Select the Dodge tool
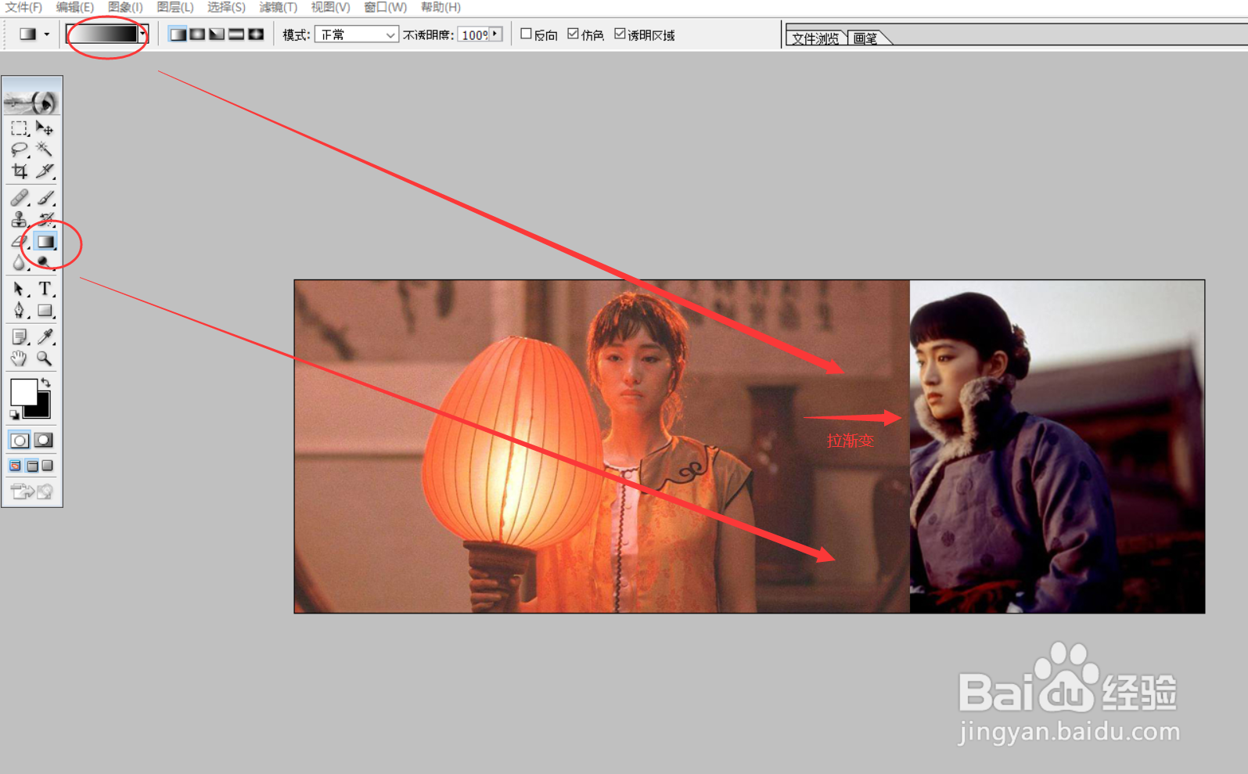The image size is (1248, 774). pyautogui.click(x=45, y=262)
